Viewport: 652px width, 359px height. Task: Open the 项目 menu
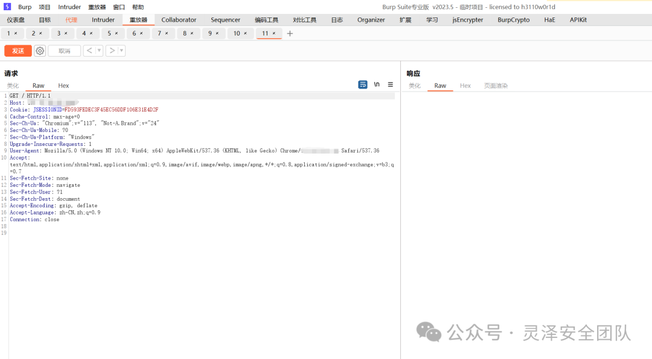(45, 7)
